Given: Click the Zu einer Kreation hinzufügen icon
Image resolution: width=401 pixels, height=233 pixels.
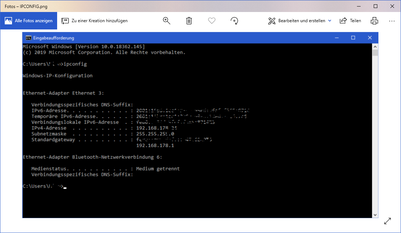Looking at the screenshot, I should (x=65, y=21).
